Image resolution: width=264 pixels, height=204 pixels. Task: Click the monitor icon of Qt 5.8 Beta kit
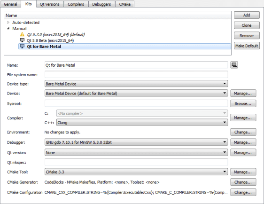pos(22,40)
